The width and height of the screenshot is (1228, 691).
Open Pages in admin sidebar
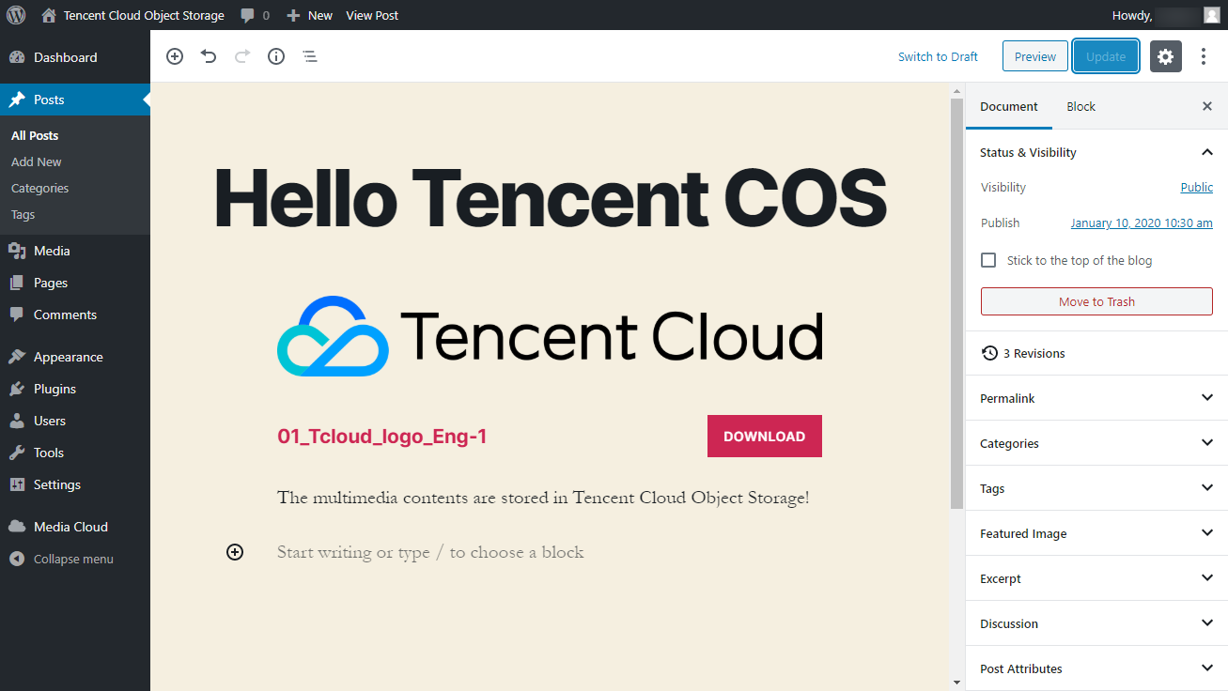click(x=75, y=283)
